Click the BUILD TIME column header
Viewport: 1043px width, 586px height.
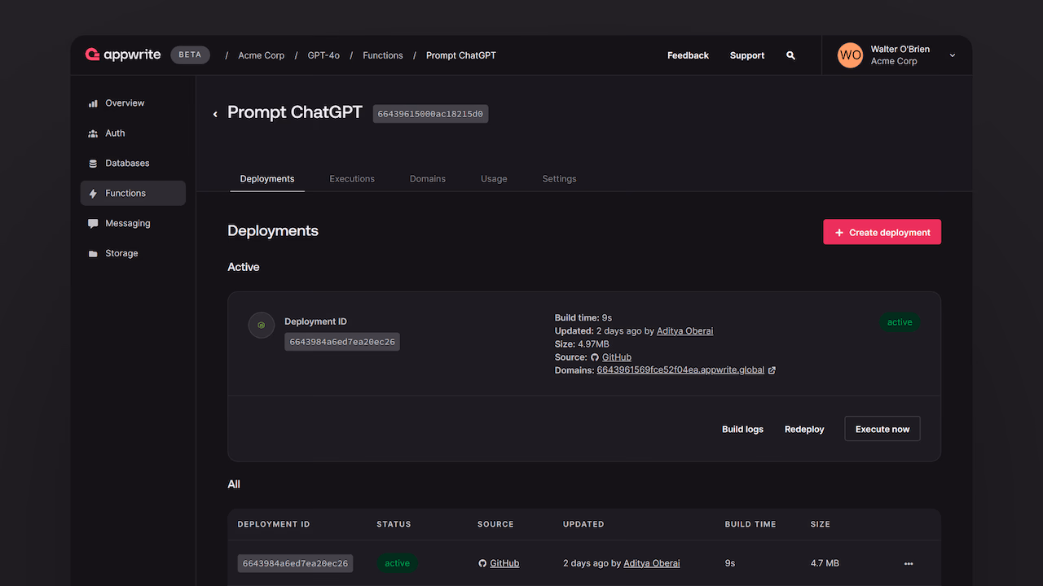point(750,524)
